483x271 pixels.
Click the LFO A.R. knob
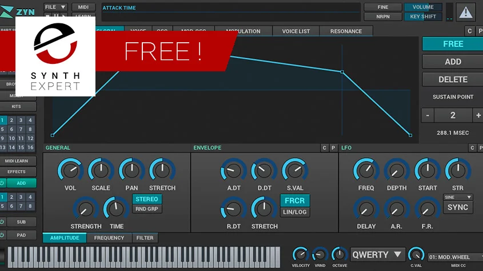397,209
